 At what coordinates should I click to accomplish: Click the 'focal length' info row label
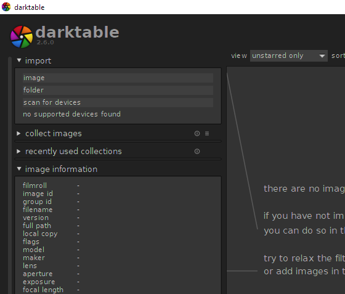(x=43, y=290)
